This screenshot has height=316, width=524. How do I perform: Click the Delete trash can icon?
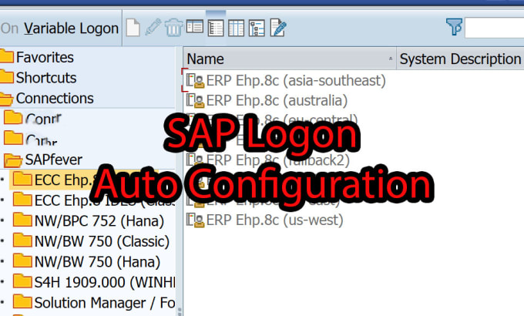pos(174,28)
